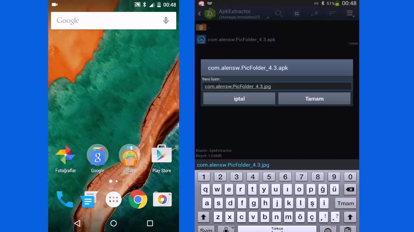Tap the screen cast icon in left status bar

tap(137, 5)
